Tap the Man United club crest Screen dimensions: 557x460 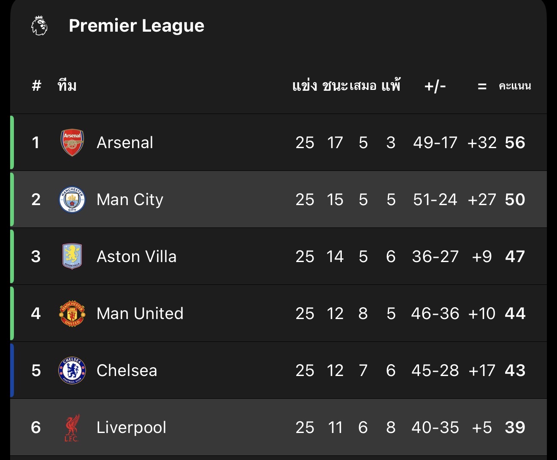coord(72,314)
